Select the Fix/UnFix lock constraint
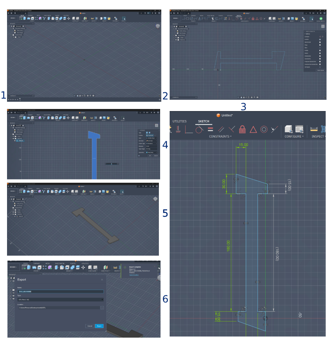Viewport: 331px width, 341px height. pos(242,129)
